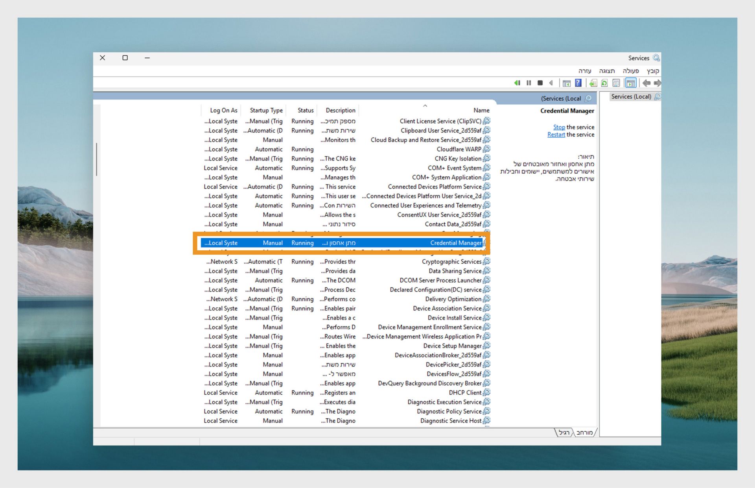Open the קובץ menu
Screen dimensions: 755x488
click(x=653, y=71)
